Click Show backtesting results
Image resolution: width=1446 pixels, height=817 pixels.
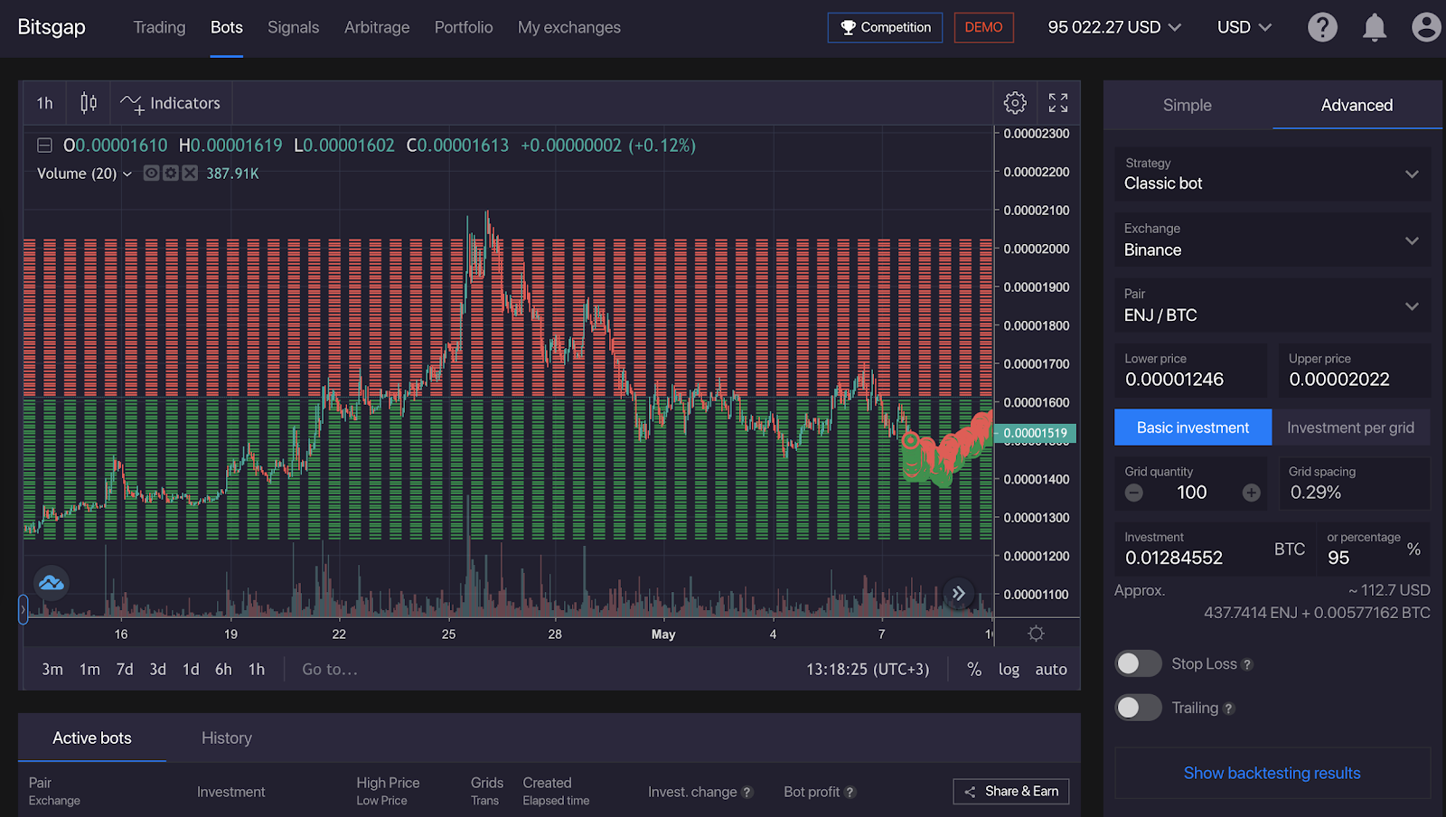(x=1272, y=773)
